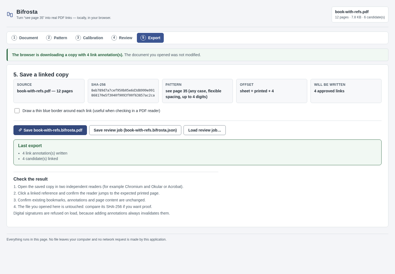
Task: Click the SHA-256 hash value
Action: pos(123,93)
